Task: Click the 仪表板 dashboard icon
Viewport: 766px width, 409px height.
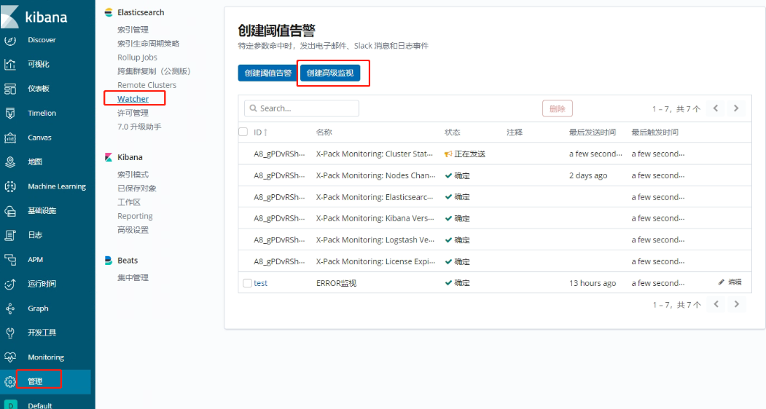Action: click(x=10, y=88)
